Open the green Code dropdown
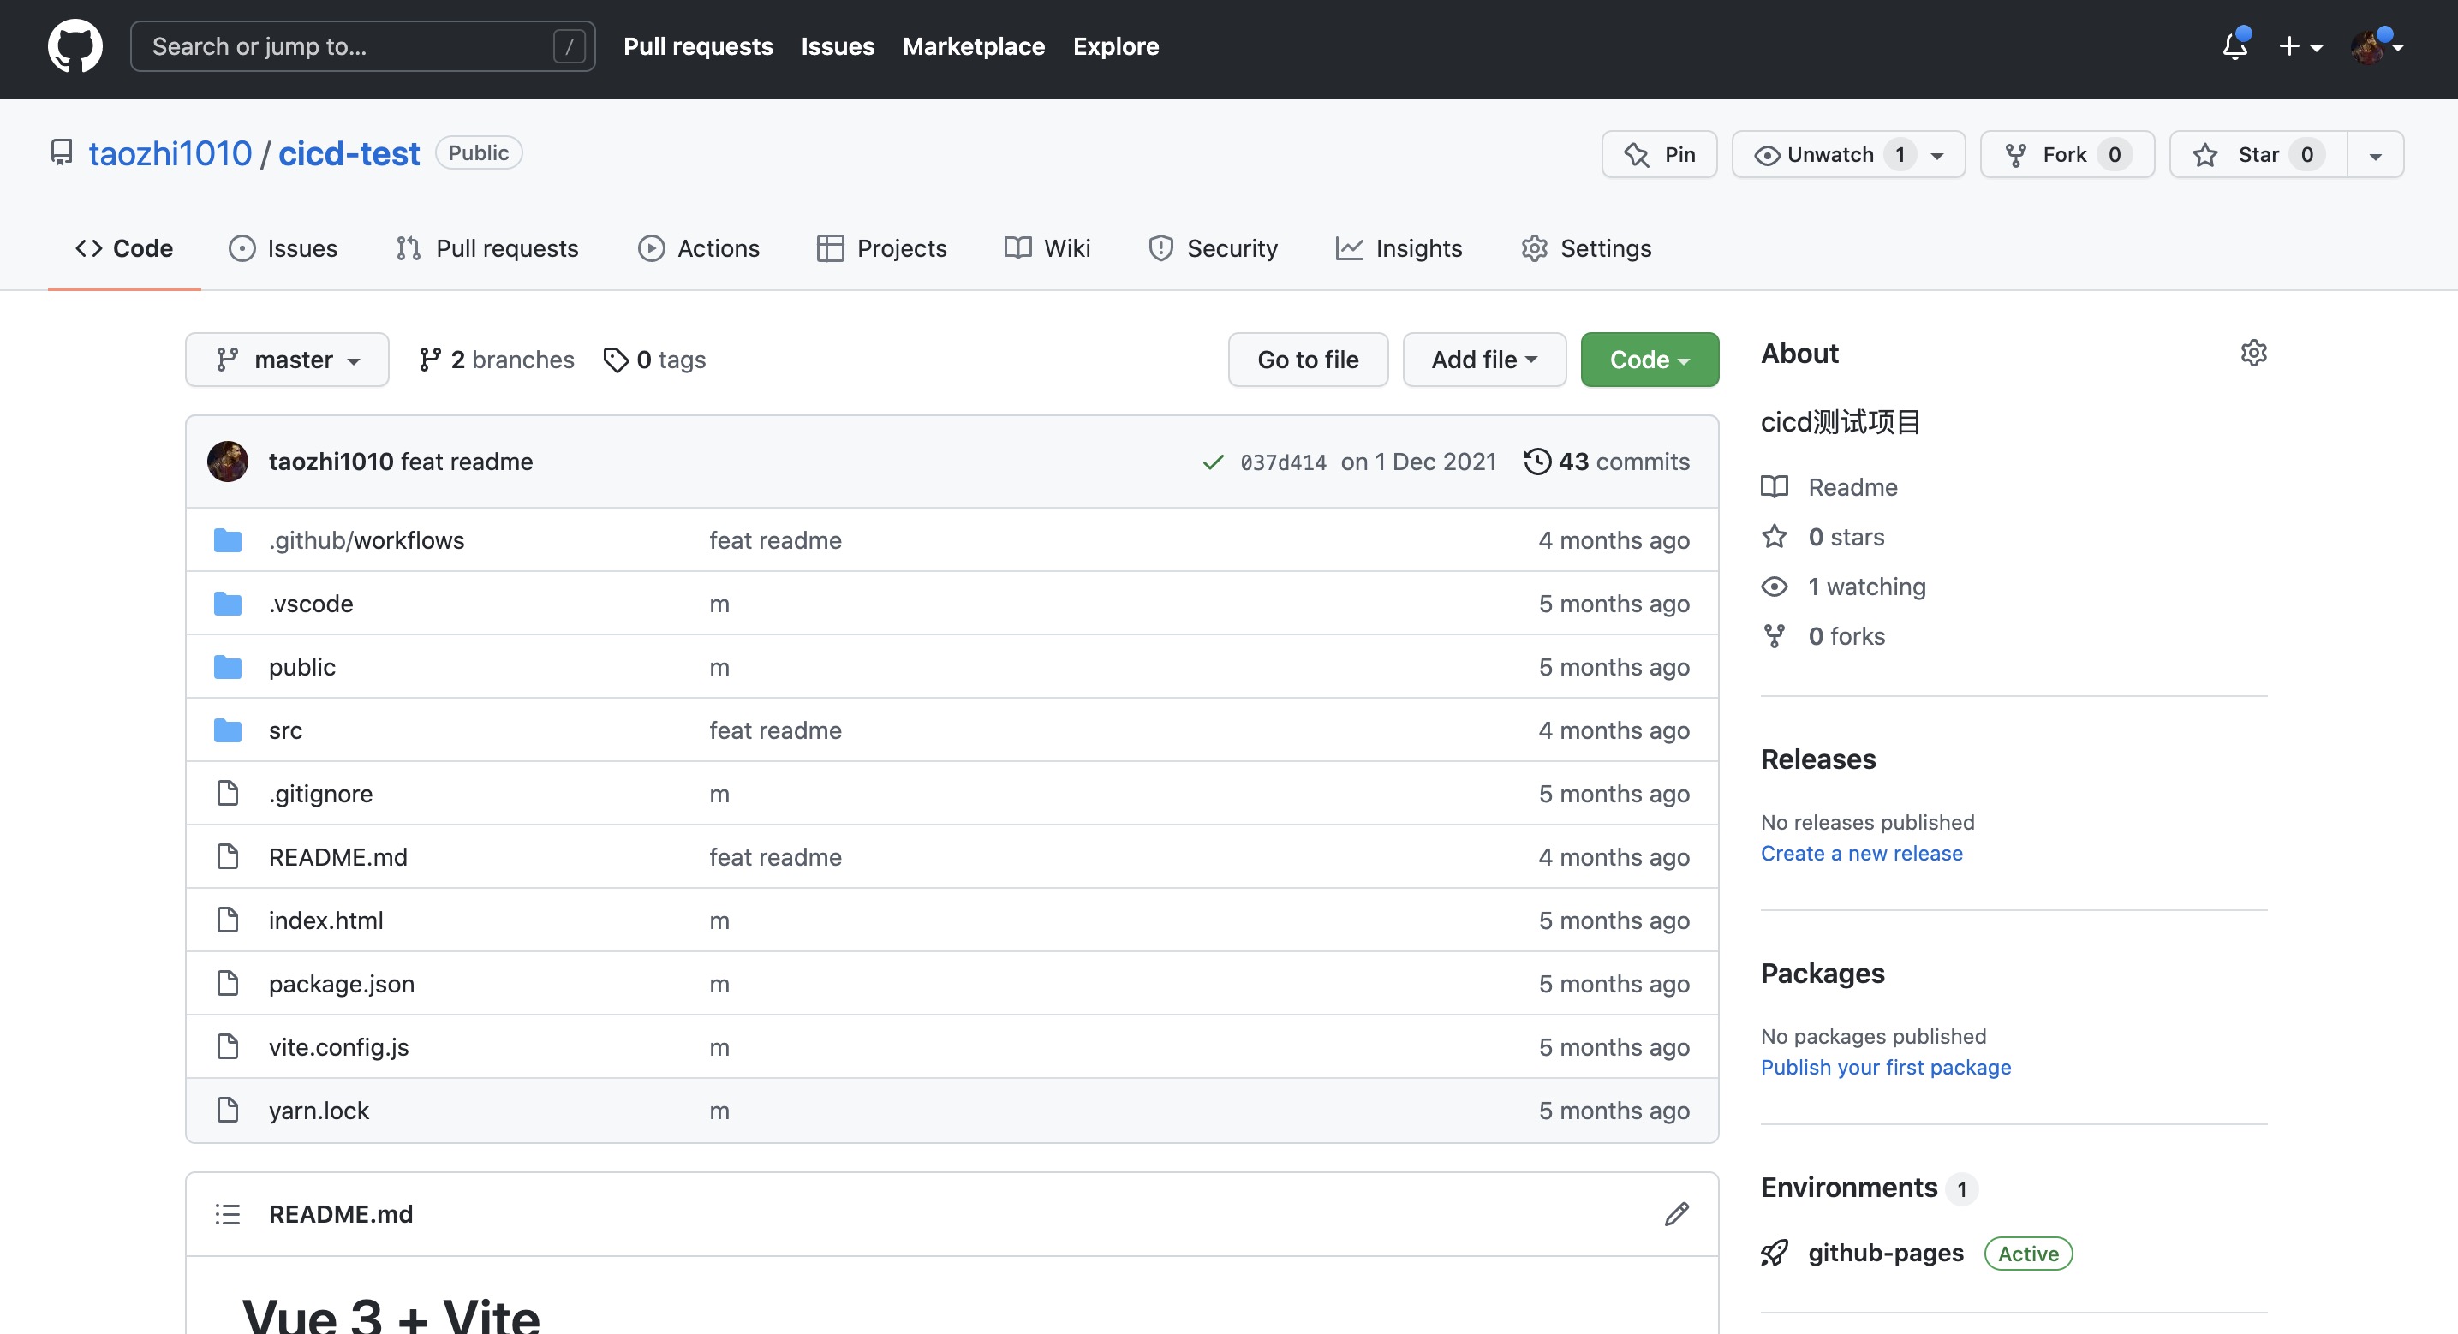This screenshot has width=2458, height=1334. (1649, 360)
